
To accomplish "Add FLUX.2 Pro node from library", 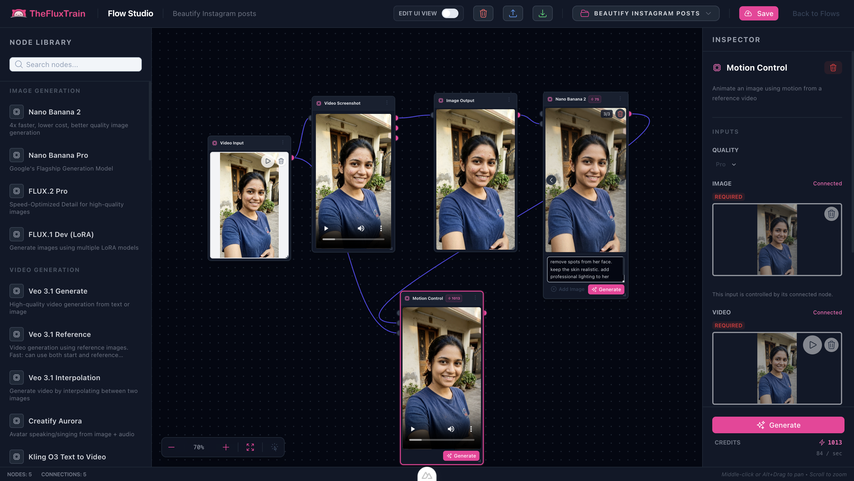I will (x=76, y=200).
